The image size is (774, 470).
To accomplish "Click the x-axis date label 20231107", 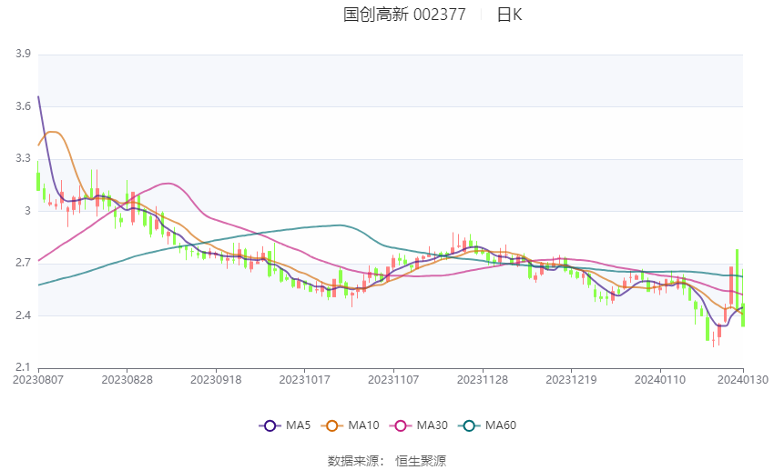I will [393, 380].
